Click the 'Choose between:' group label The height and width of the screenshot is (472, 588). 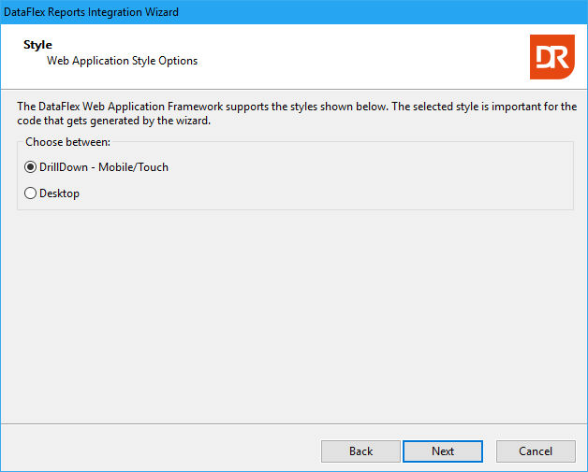click(67, 142)
